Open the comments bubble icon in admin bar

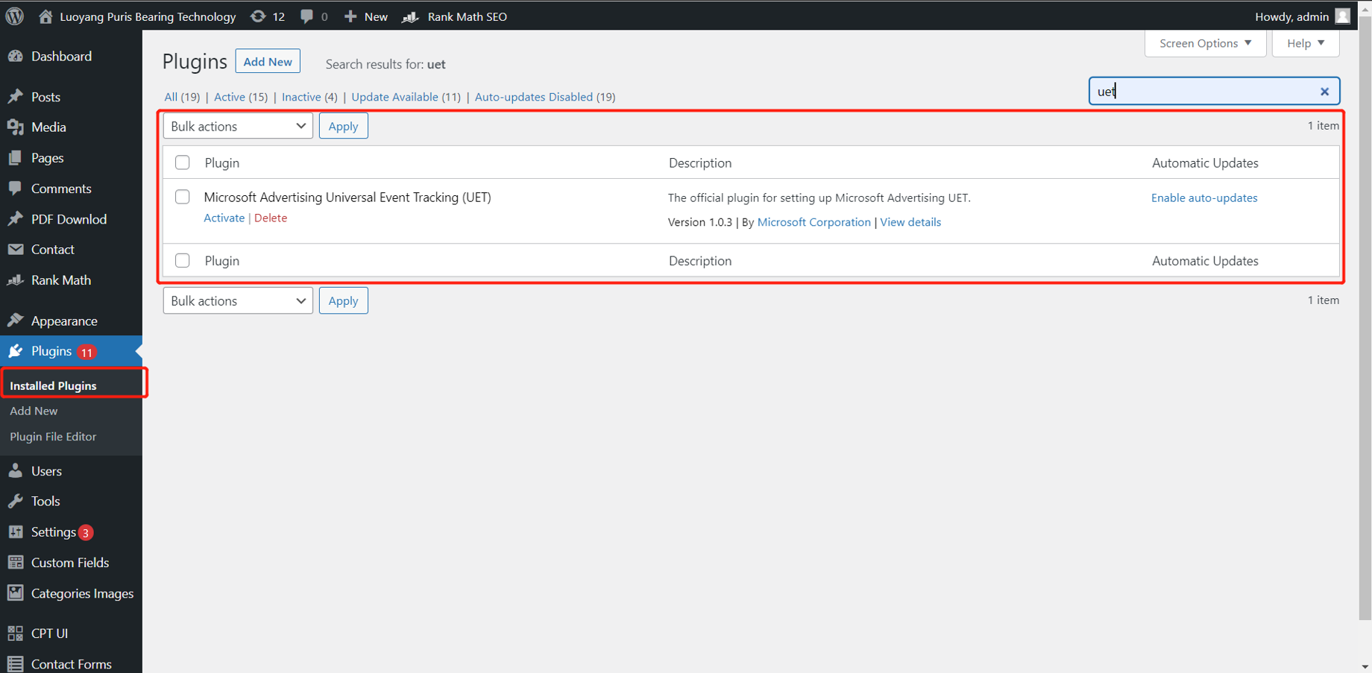tap(306, 16)
